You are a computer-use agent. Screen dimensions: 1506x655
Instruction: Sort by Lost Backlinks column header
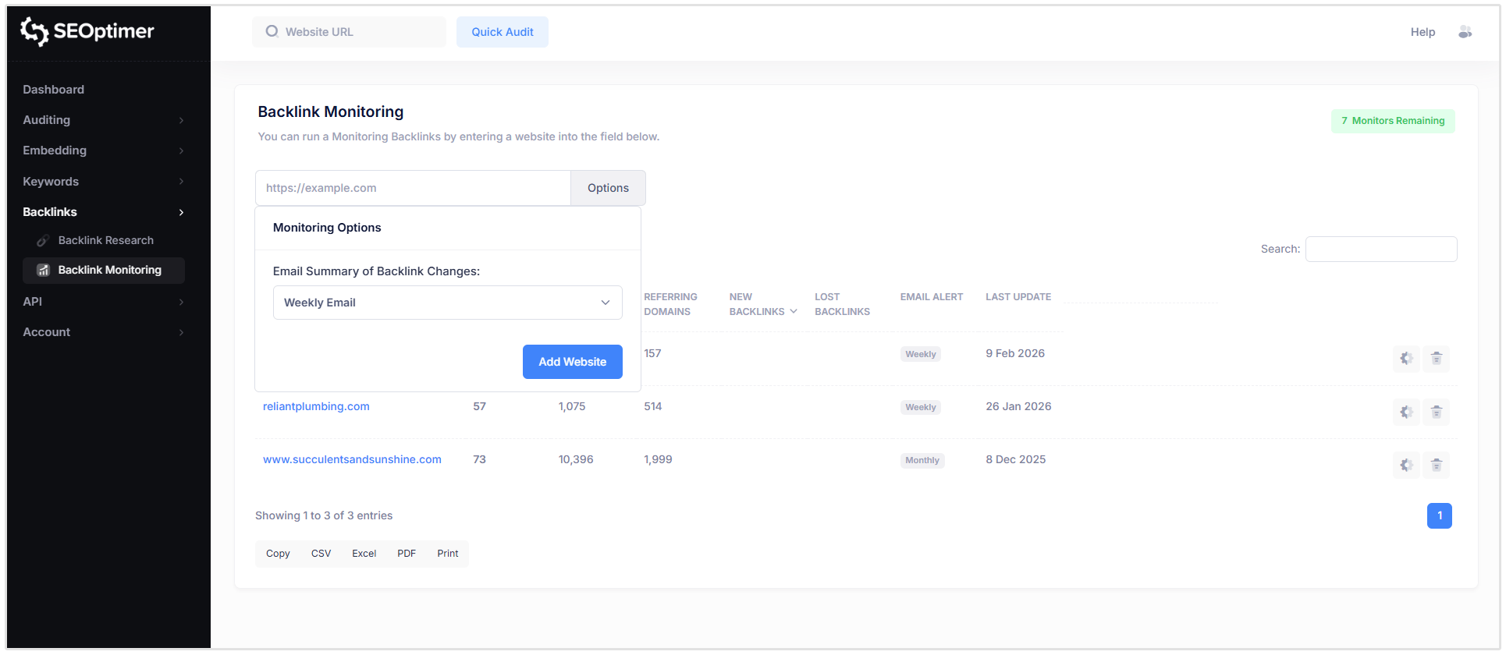click(842, 304)
